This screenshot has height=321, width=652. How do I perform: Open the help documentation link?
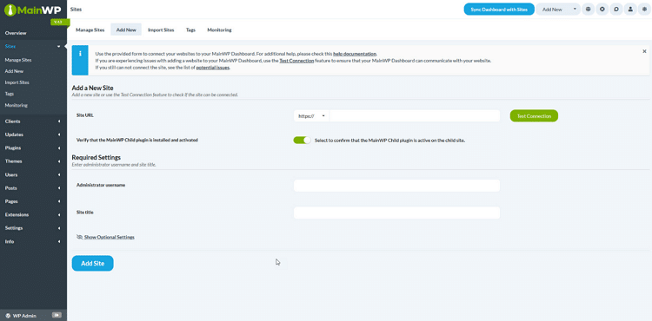pyautogui.click(x=355, y=54)
